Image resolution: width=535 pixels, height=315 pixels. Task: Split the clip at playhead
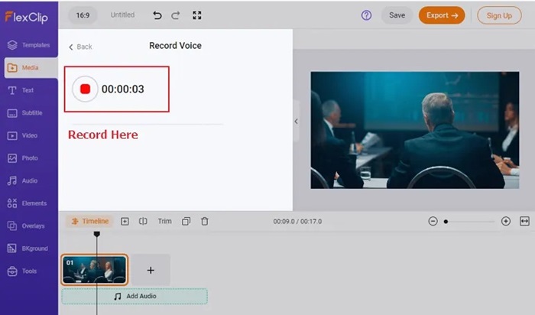point(143,221)
